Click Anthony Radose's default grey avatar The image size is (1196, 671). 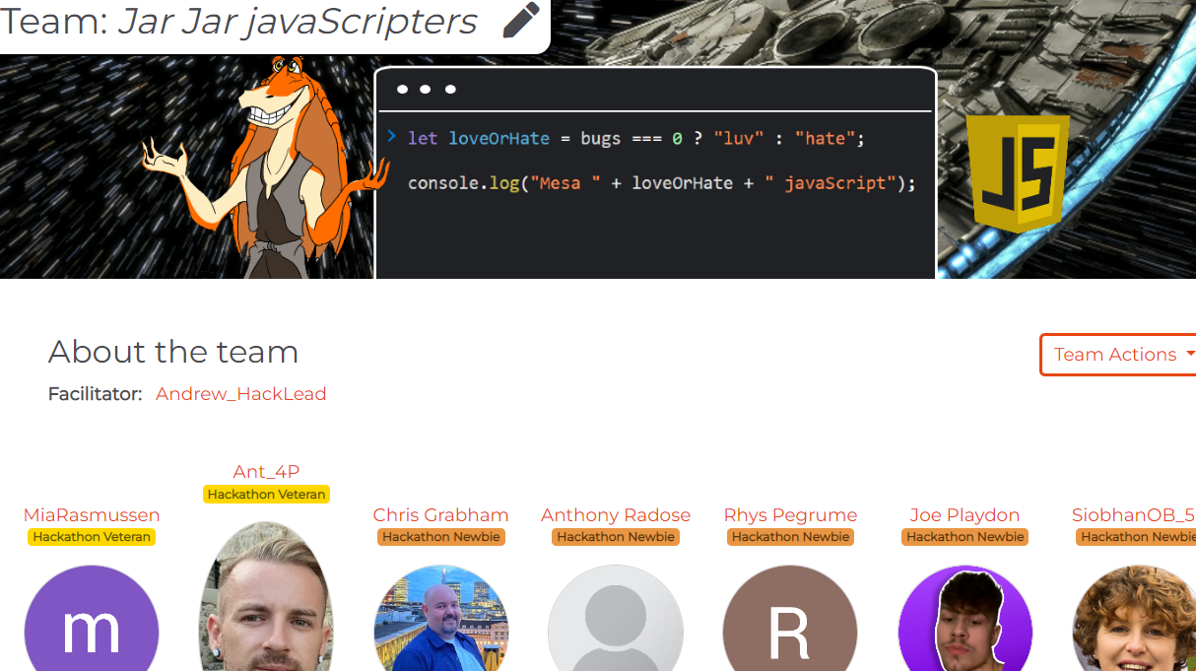tap(616, 619)
